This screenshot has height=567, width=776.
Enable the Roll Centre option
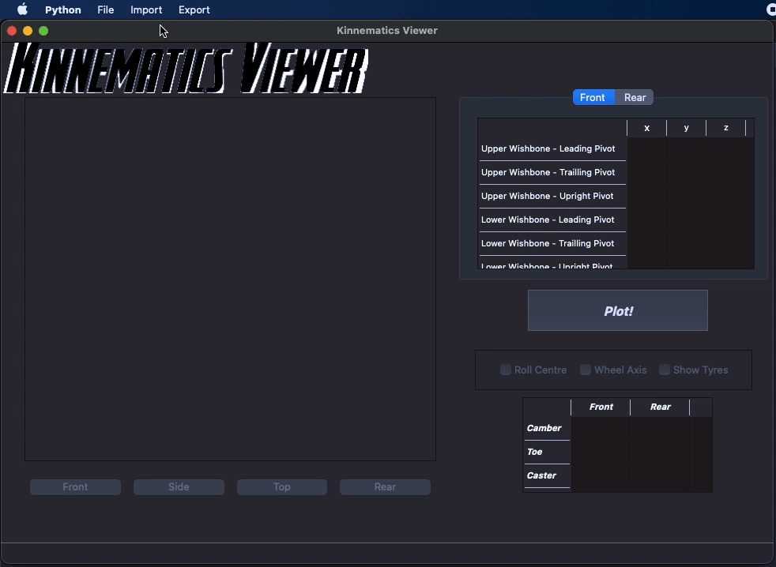(506, 370)
